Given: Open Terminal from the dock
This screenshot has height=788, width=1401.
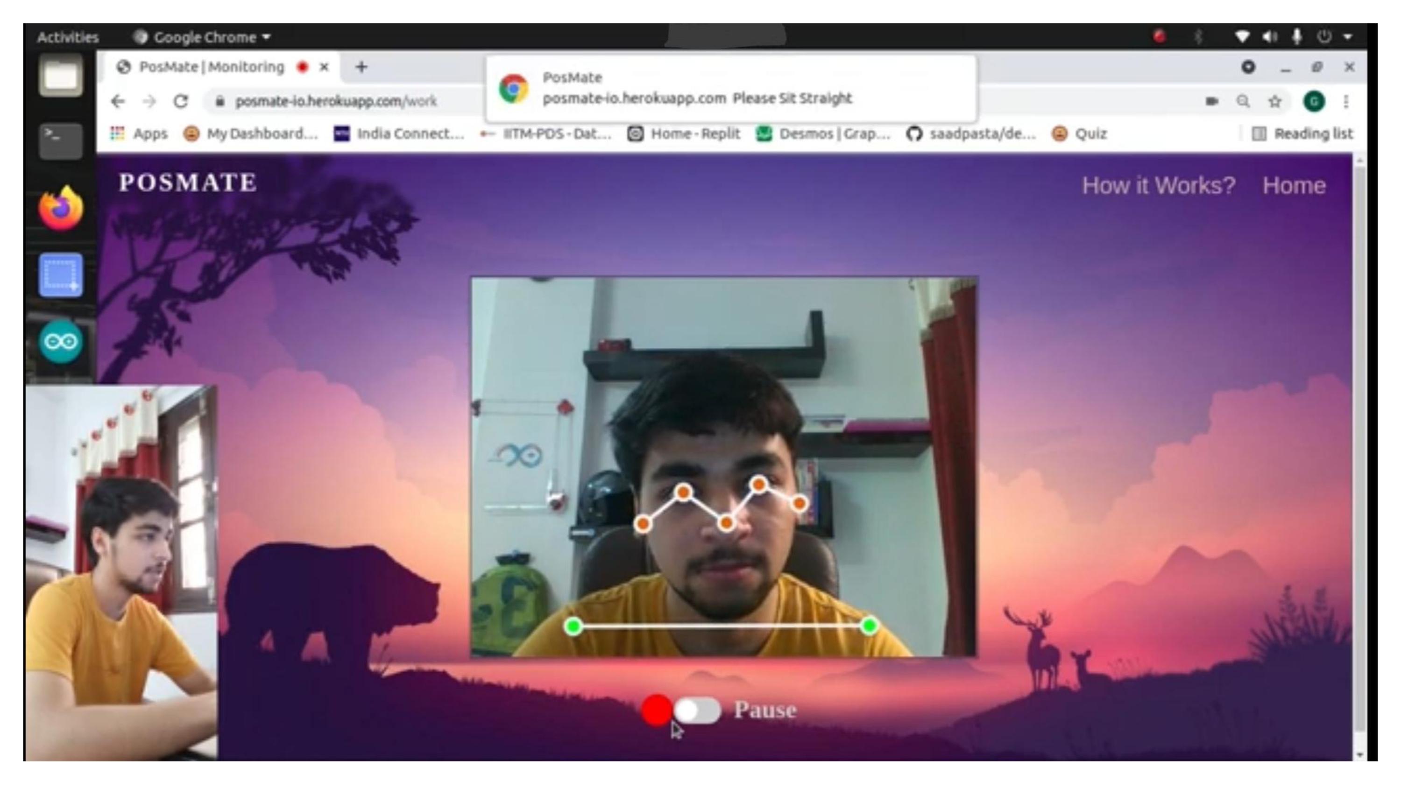Looking at the screenshot, I should pos(61,141).
